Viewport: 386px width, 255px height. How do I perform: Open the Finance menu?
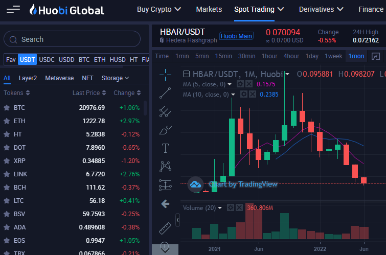click(x=371, y=9)
